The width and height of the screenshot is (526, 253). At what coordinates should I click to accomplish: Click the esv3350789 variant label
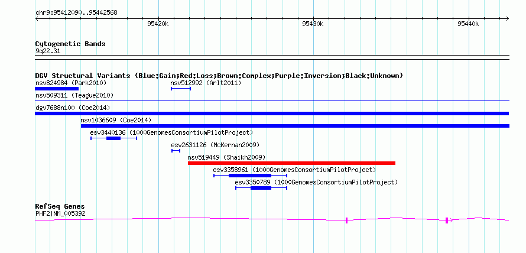point(316,182)
